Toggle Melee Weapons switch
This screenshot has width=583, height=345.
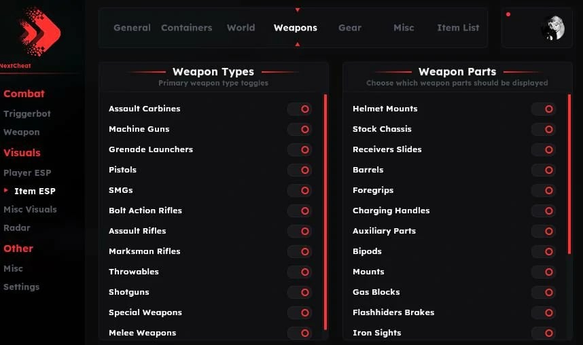point(300,333)
